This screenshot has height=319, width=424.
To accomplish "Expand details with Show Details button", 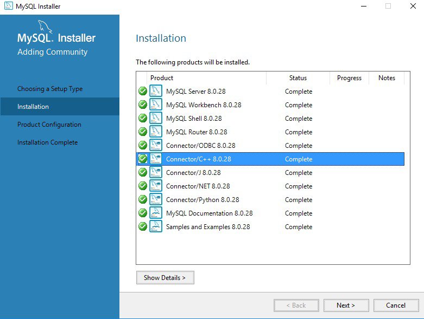I will (164, 278).
